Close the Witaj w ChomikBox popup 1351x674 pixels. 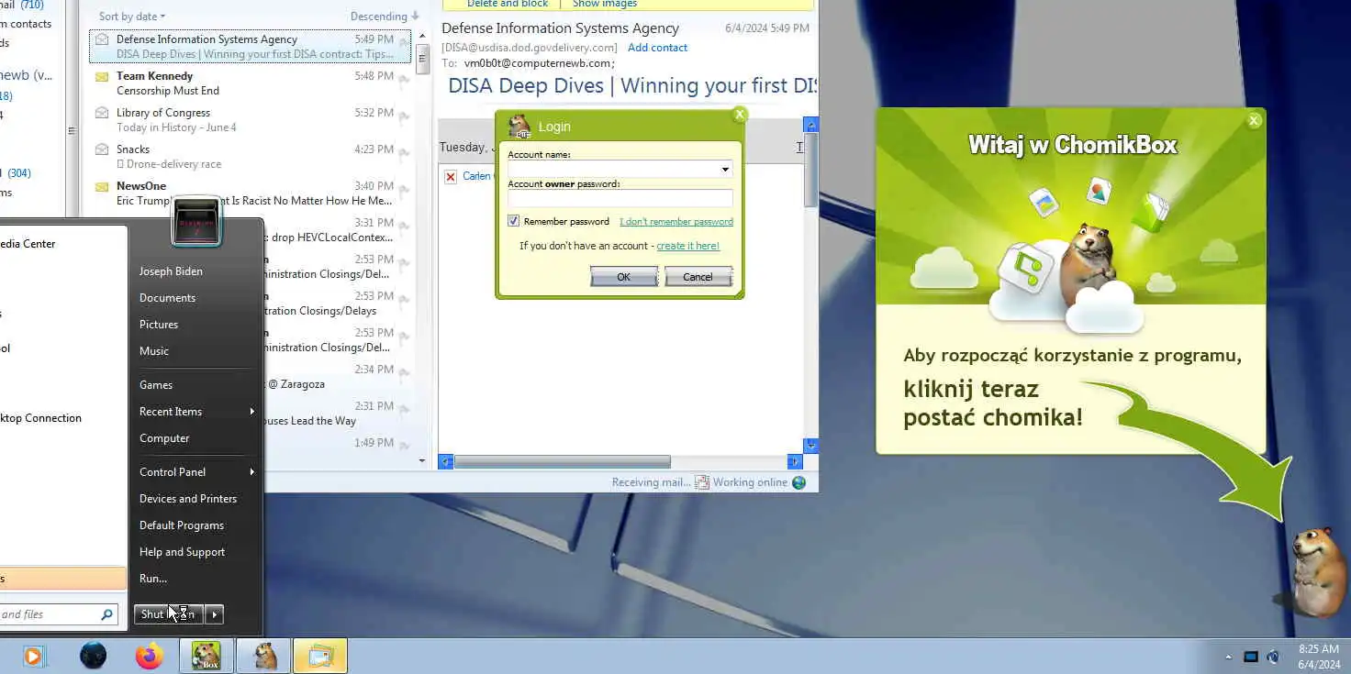(x=1254, y=120)
